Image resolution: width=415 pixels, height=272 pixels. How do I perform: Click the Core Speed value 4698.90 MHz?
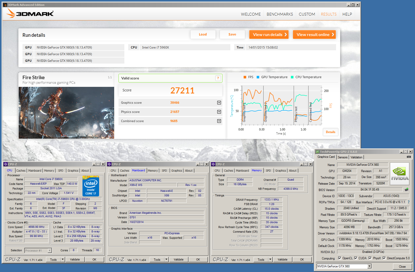[36, 227]
